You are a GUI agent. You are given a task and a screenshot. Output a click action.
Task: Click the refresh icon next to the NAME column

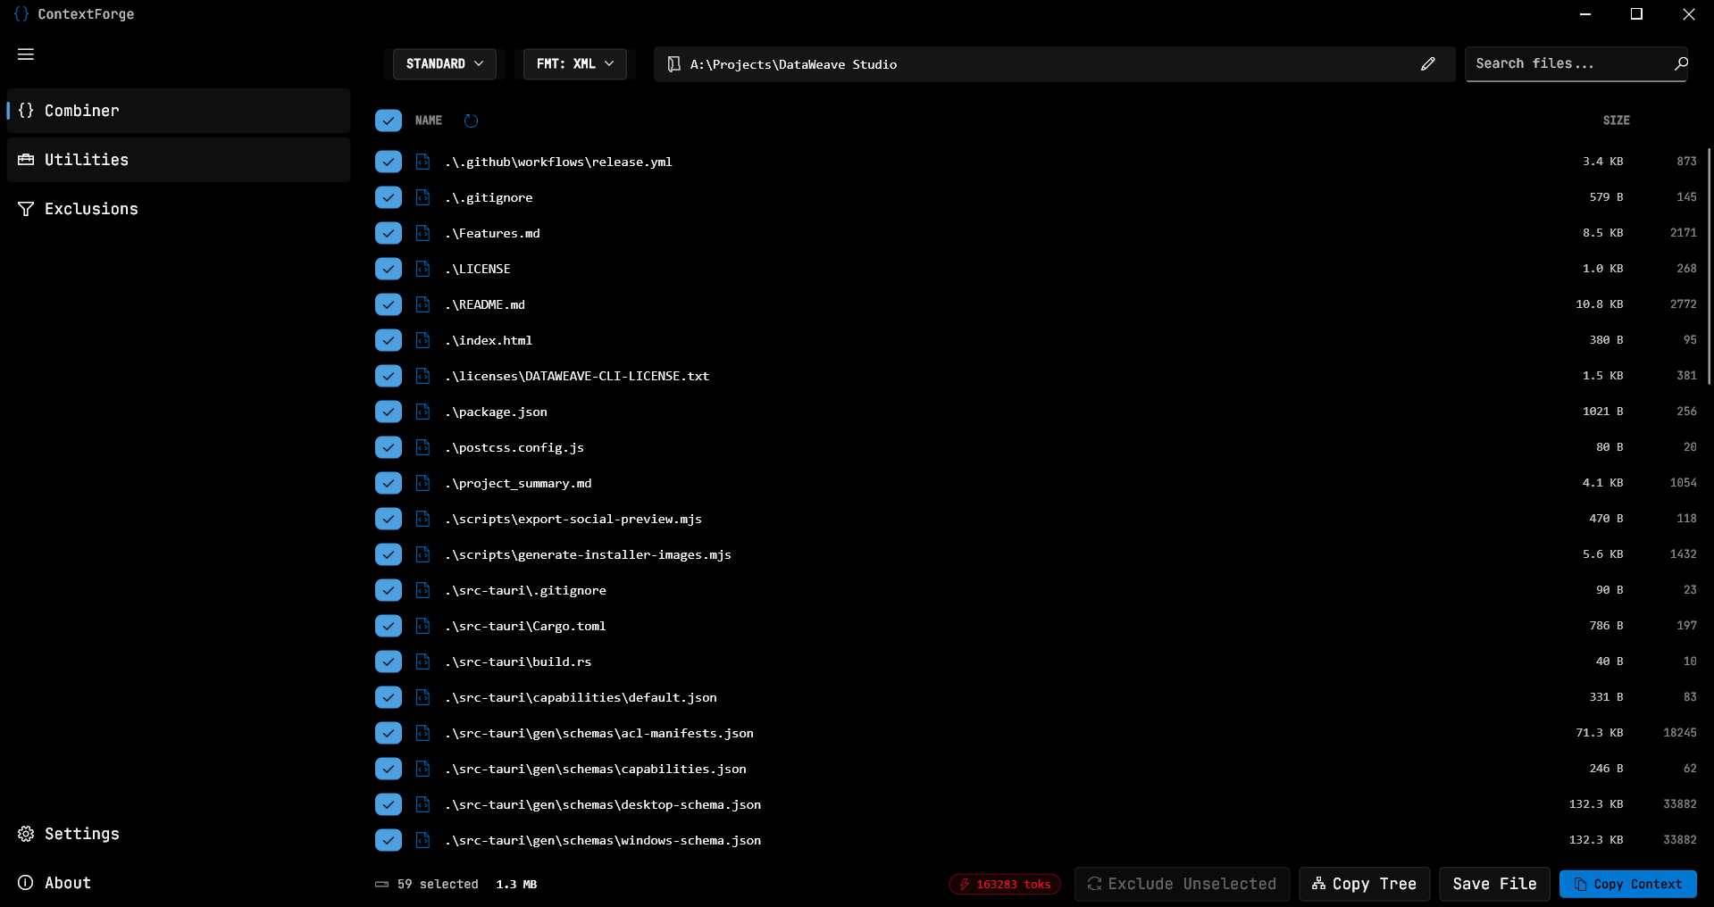(472, 121)
